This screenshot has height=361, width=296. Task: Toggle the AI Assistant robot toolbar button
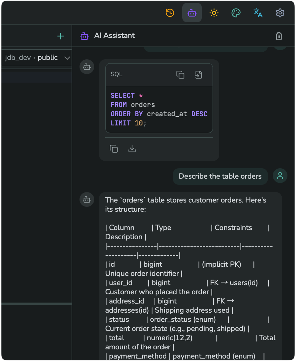(x=192, y=13)
